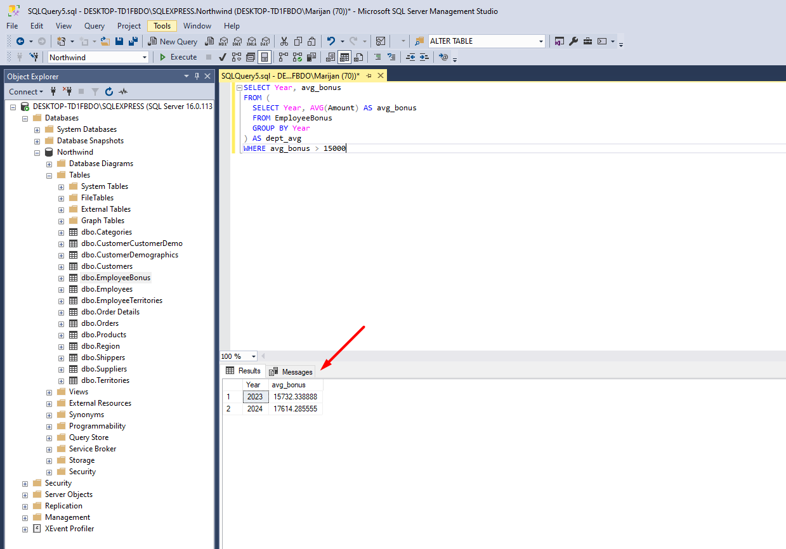Pin the Object Explorer panel

(196, 76)
